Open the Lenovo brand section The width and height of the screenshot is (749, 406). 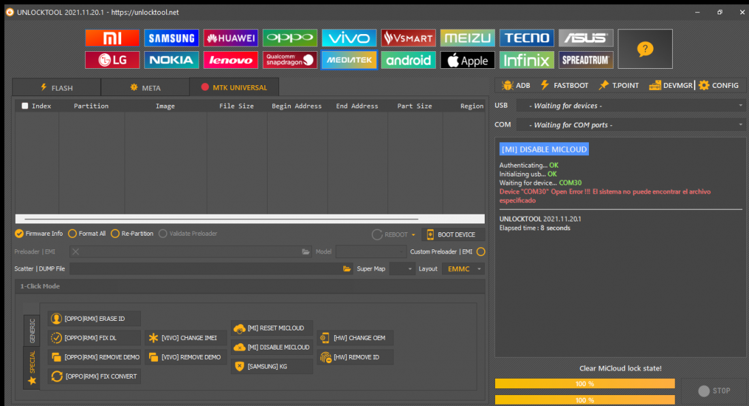coord(231,60)
